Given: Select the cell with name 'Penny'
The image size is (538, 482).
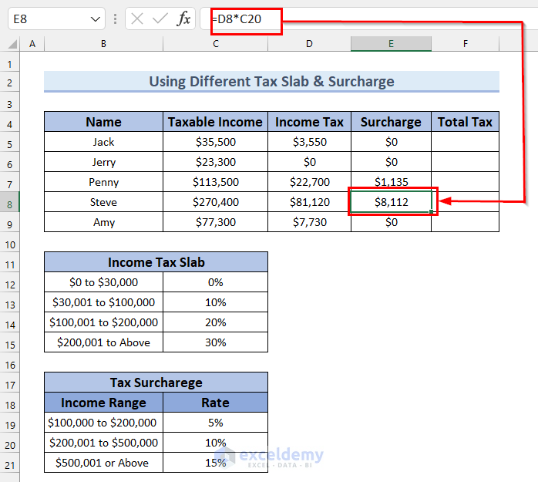Looking at the screenshot, I should click(103, 182).
